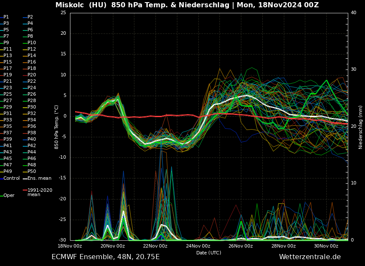Click the Niederschlag (mm) axis label
This screenshot has width=365, height=266.
pos(361,127)
